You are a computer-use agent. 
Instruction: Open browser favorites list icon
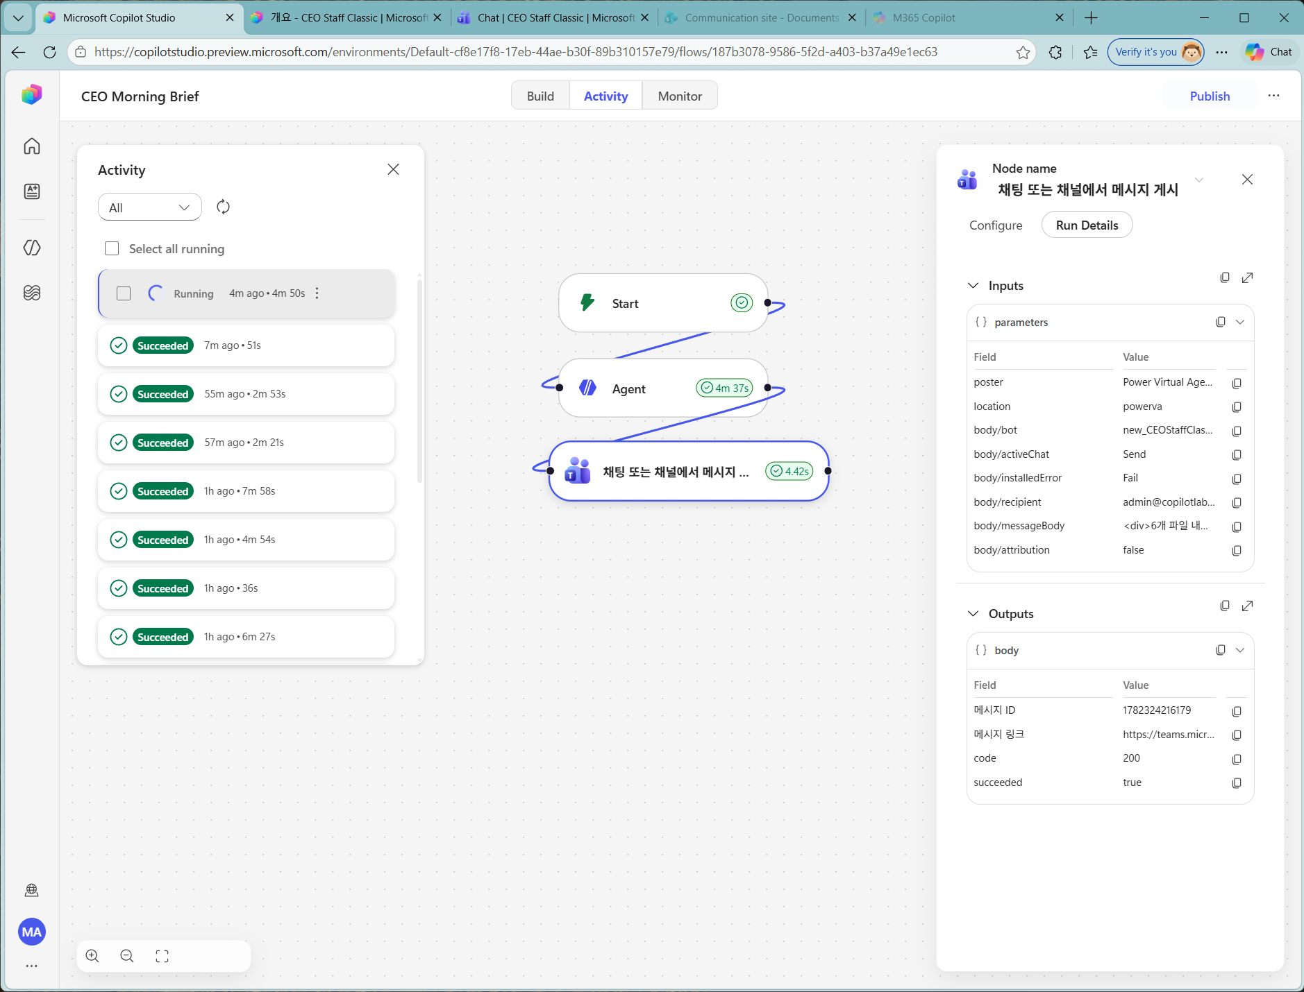pos(1090,52)
